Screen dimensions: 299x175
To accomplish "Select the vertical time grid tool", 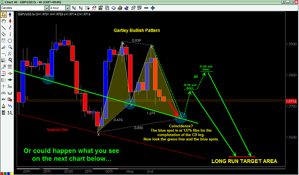I will 4,80.
